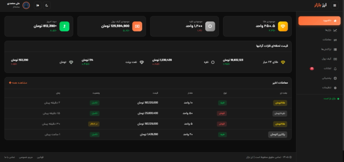Open کیف پول in the sidebar
Screen dimensions: 344x162
click(x=319, y=59)
